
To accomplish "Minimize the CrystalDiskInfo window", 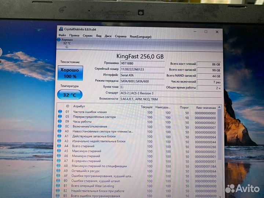I will pos(195,31).
